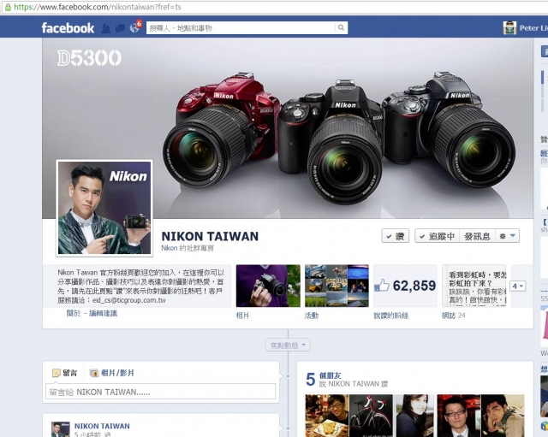548x437 pixels.
Task: Click the note icon on 留言 tab
Action: coord(56,373)
